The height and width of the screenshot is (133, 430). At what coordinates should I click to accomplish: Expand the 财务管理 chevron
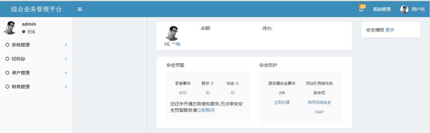66,87
